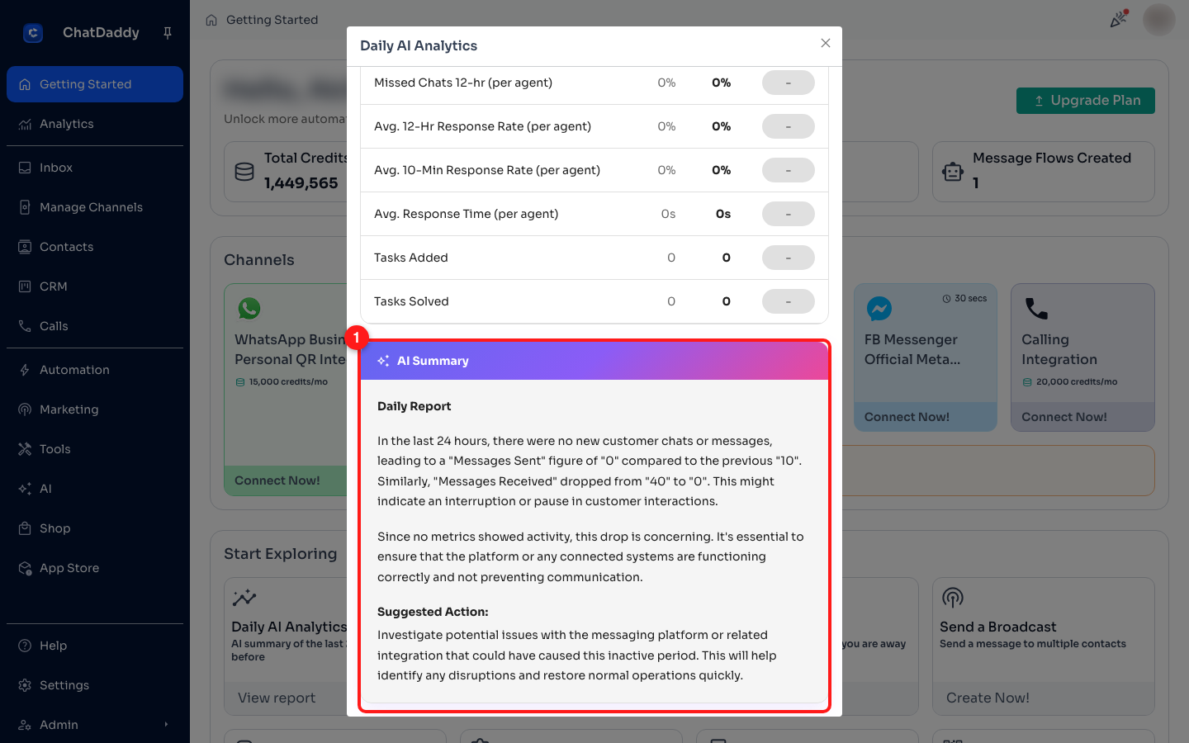Click the celebration party icon in header
The image size is (1189, 743).
tap(1119, 19)
